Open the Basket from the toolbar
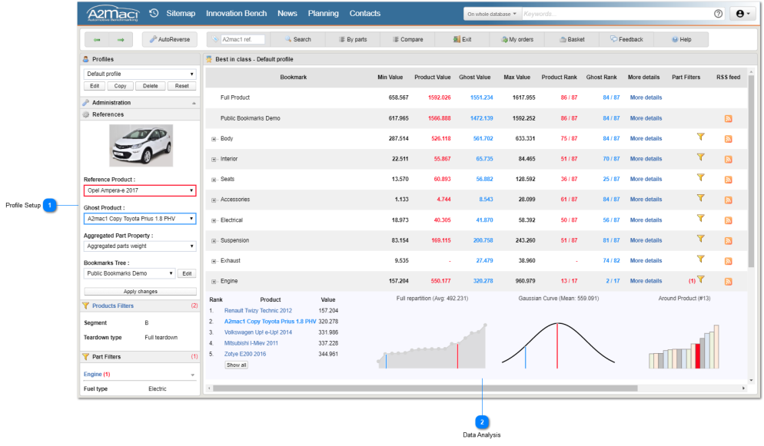 tap(572, 39)
